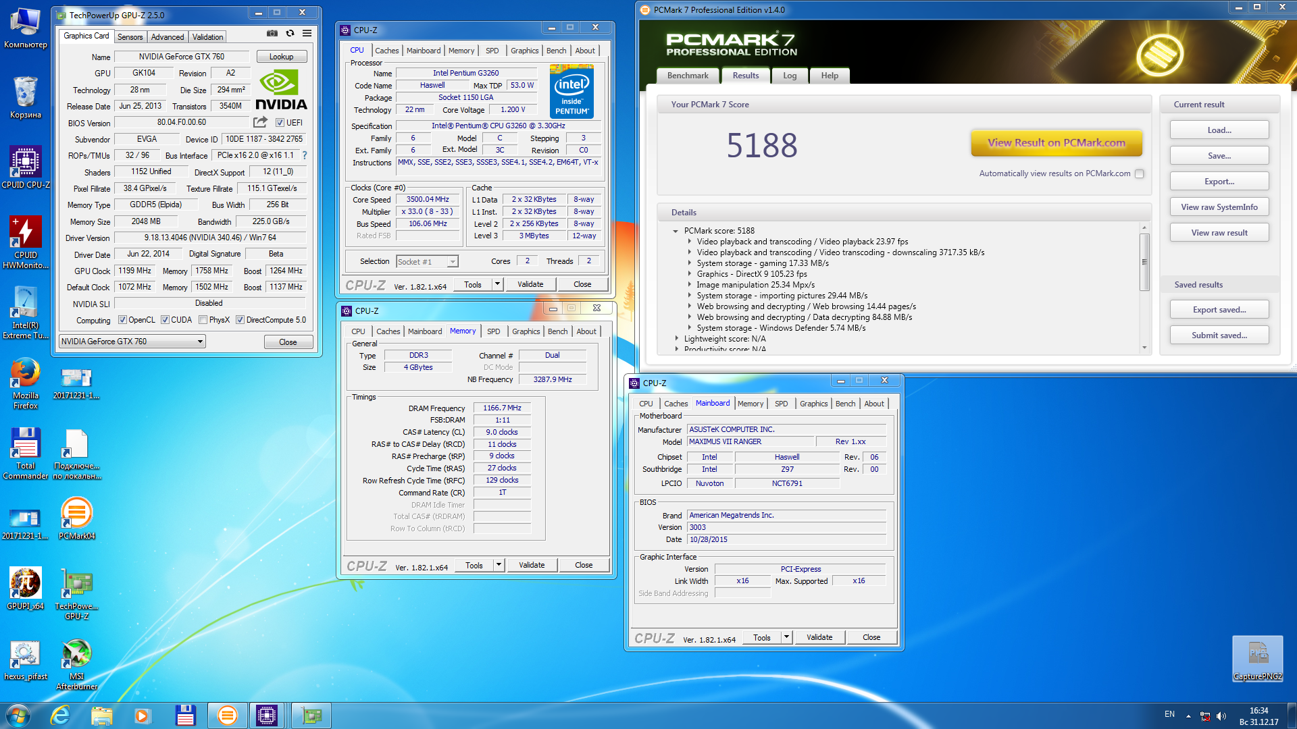The image size is (1297, 729).
Task: Click the Export saved... button
Action: 1219,310
